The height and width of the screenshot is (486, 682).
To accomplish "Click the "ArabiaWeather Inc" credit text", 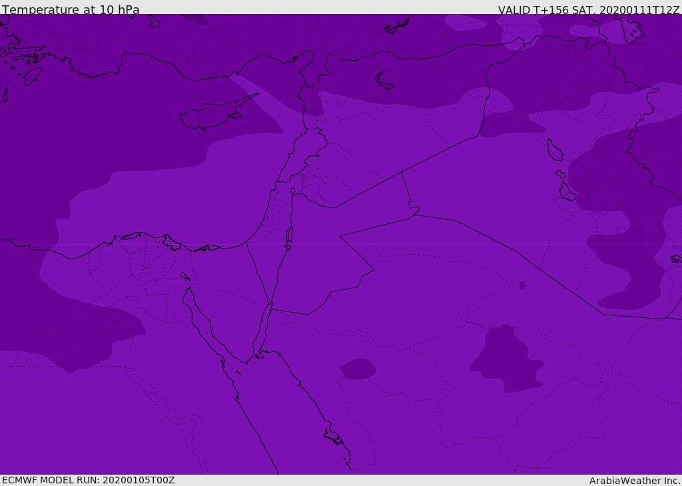I will pos(635,481).
